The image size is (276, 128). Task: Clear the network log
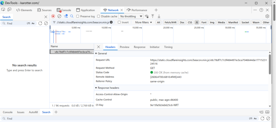[x=59, y=16]
